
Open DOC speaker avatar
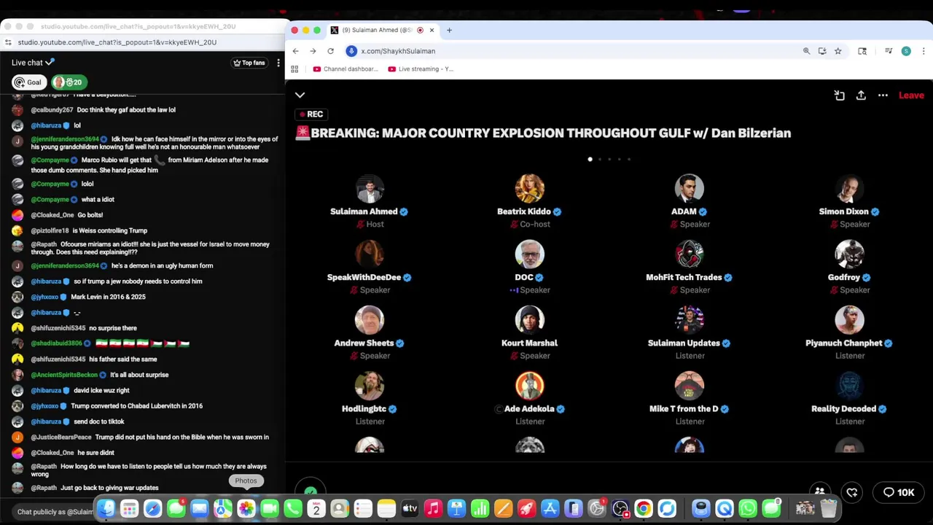pyautogui.click(x=530, y=254)
